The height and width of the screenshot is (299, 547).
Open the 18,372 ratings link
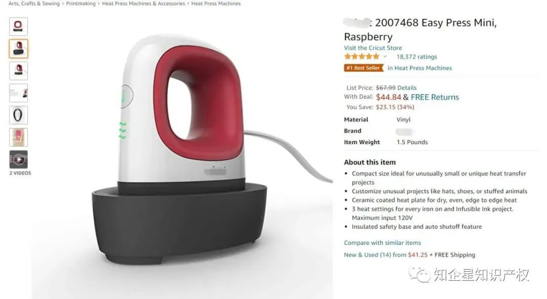pos(416,57)
